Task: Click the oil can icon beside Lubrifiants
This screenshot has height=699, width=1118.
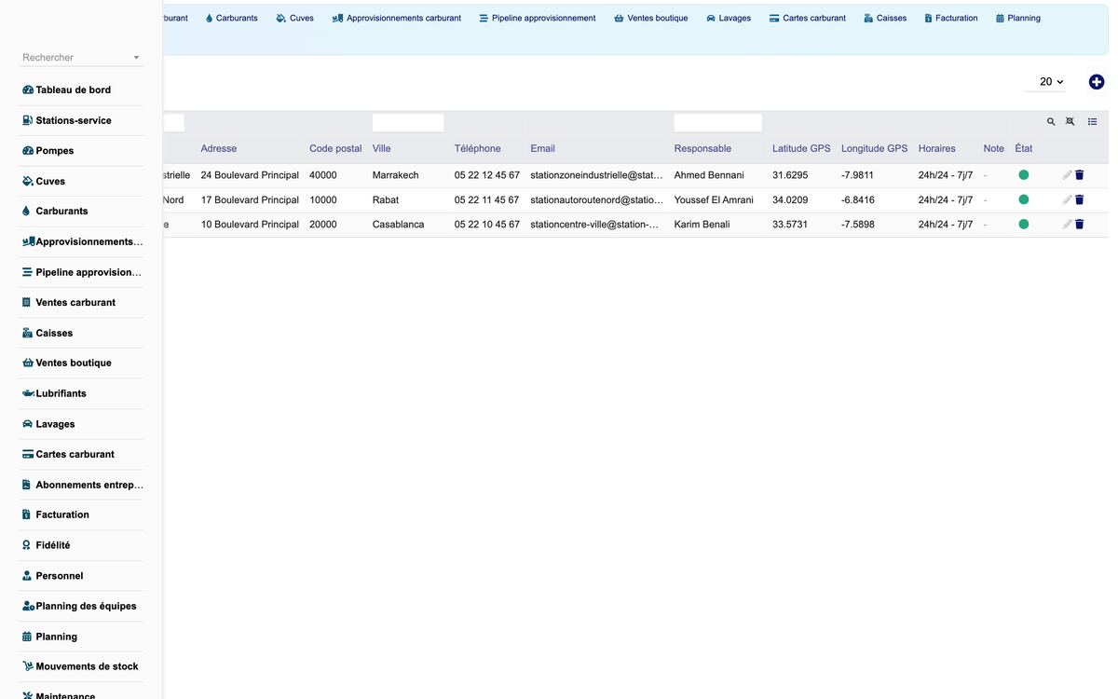Action: click(x=29, y=393)
